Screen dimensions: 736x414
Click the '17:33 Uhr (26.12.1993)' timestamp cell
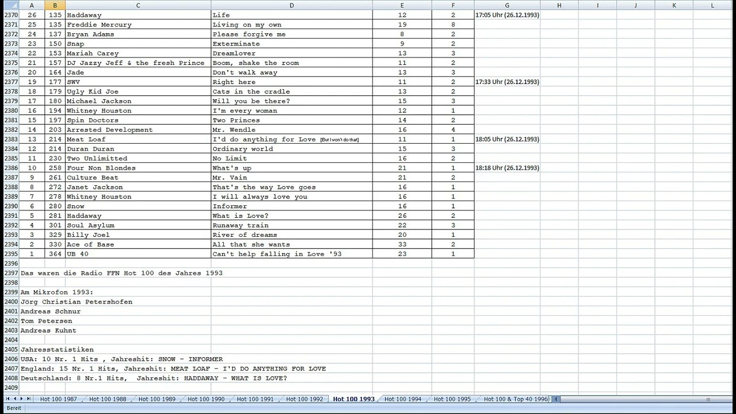pyautogui.click(x=507, y=82)
